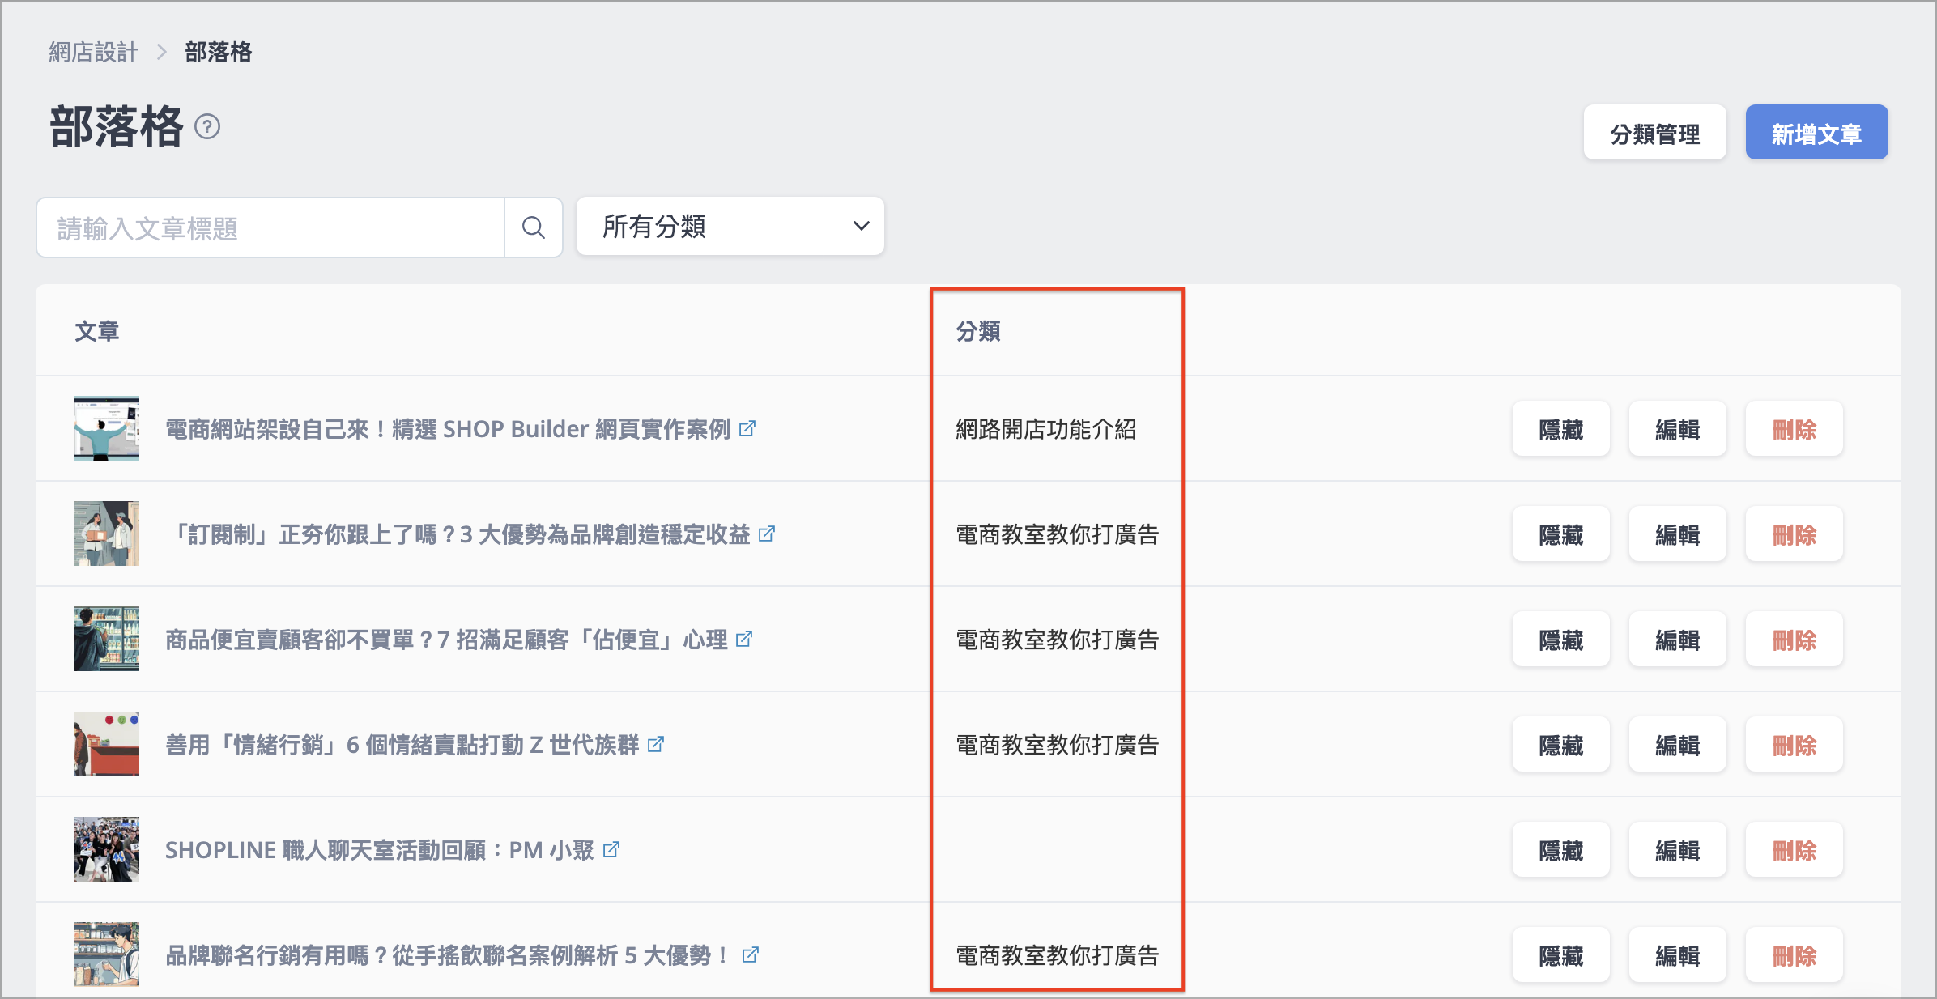The height and width of the screenshot is (999, 1937).
Task: Delete the 佔便宜 心理 article
Action: tap(1794, 640)
